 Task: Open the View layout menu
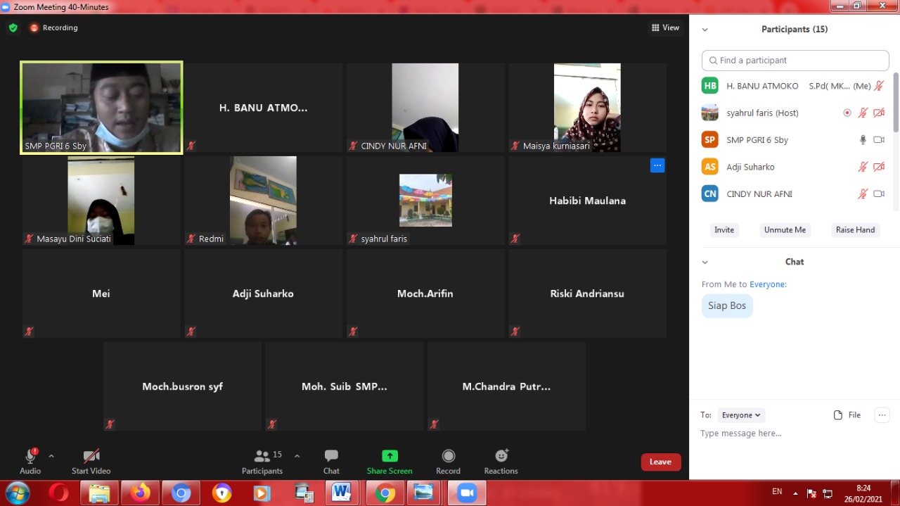point(665,28)
